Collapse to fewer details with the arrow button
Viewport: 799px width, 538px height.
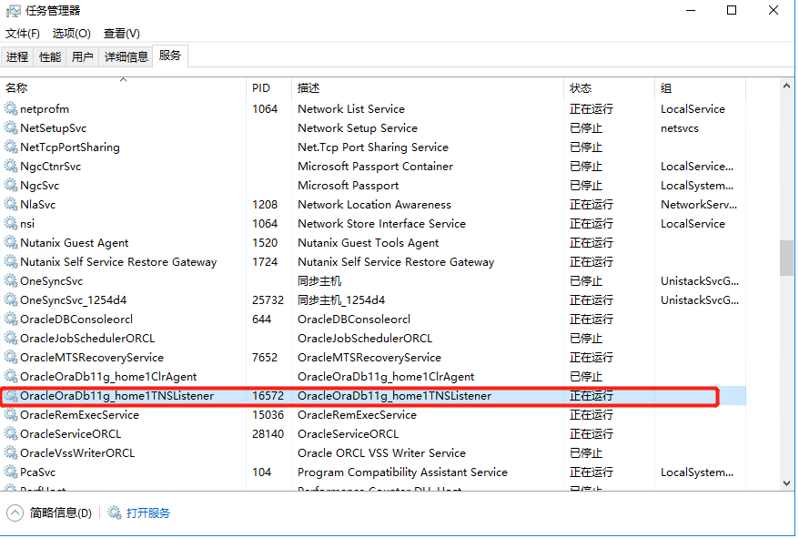(x=15, y=513)
